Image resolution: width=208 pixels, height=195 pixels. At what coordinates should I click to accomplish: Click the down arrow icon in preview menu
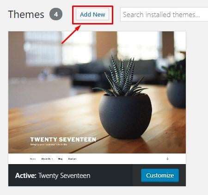click(x=167, y=159)
